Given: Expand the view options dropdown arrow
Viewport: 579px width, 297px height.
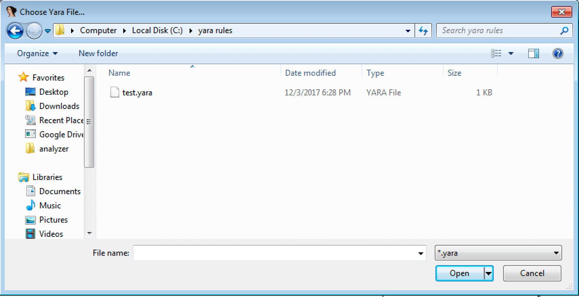Looking at the screenshot, I should point(511,53).
